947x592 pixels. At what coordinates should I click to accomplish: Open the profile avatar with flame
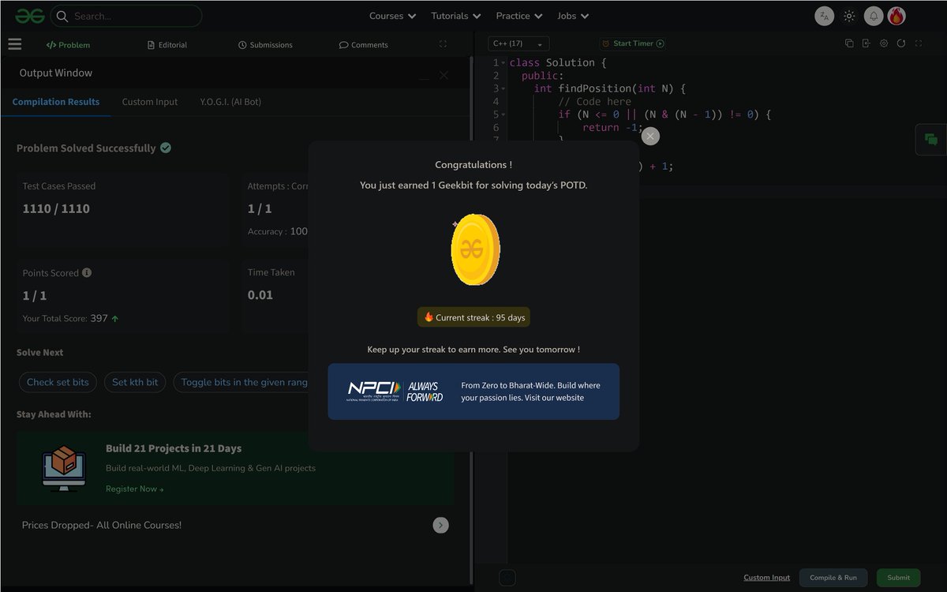pyautogui.click(x=896, y=16)
